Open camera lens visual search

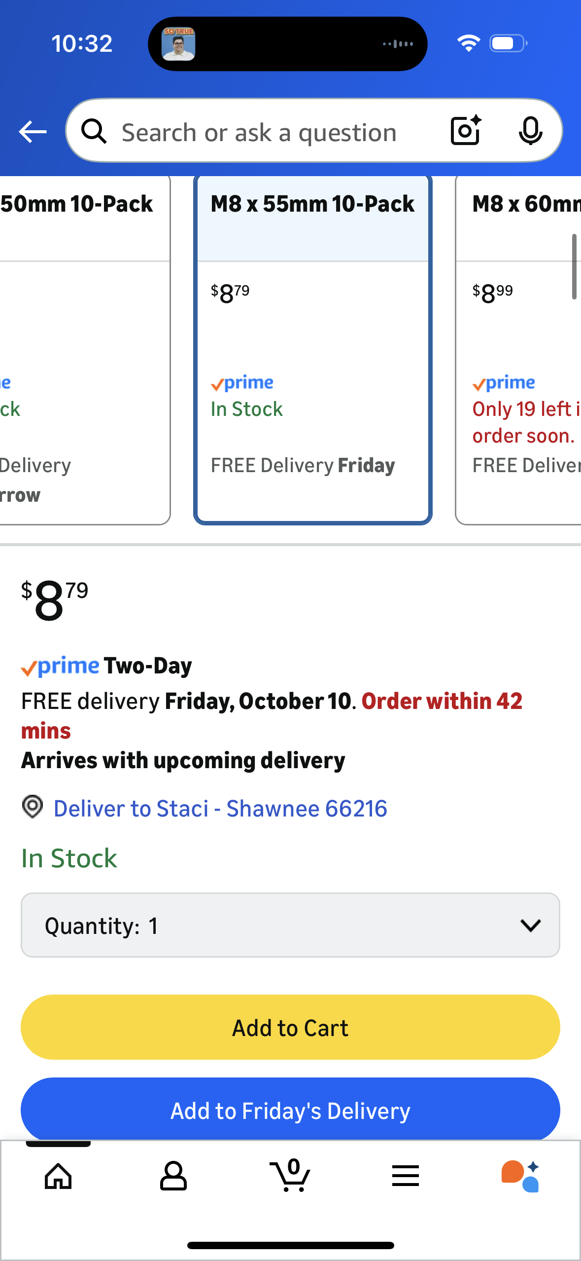465,131
